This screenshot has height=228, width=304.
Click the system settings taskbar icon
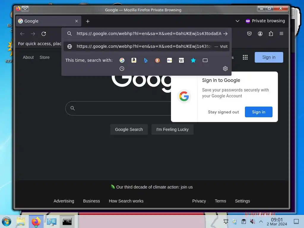52,221
